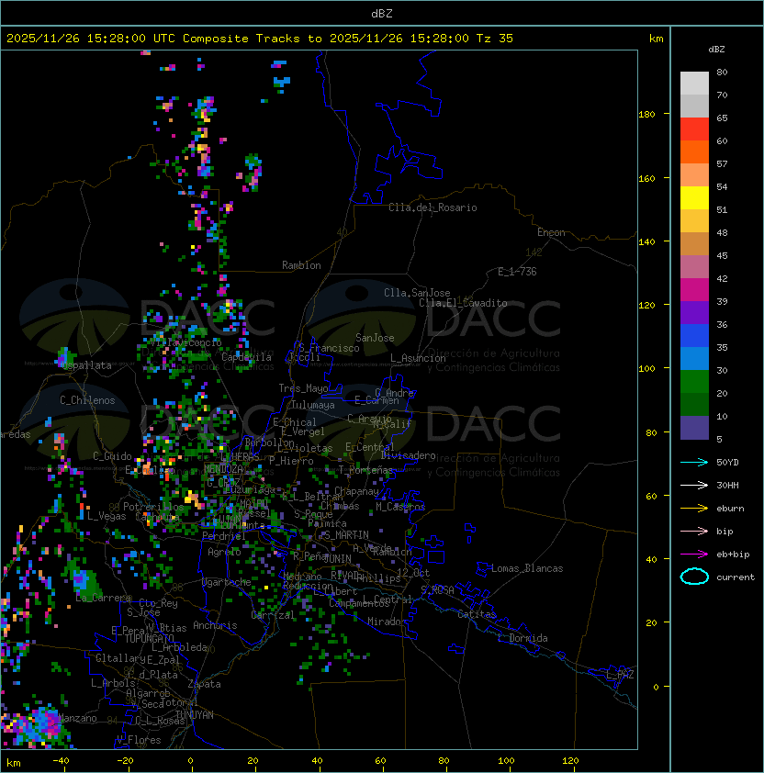
Task: Click the 'dBZ' title at top center
Action: coord(382,13)
